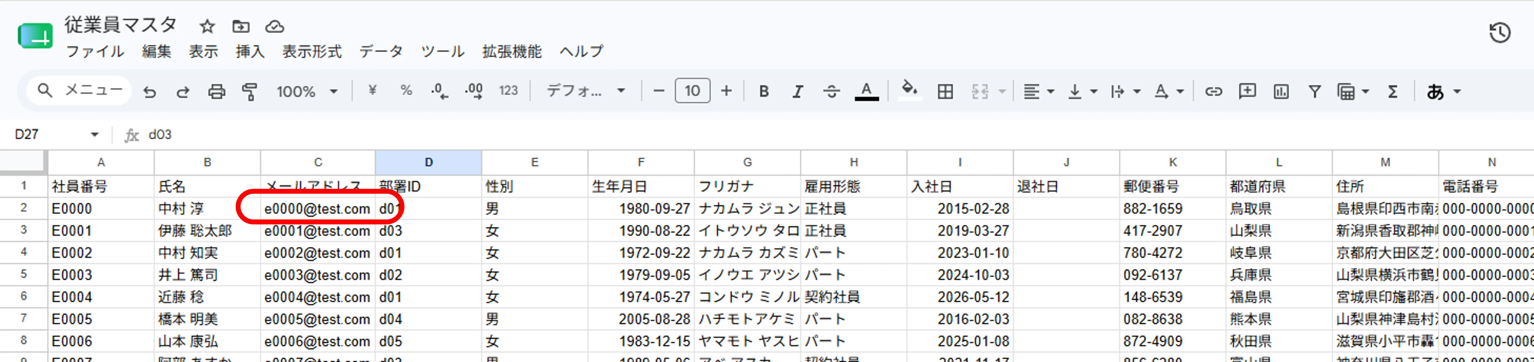Select column A header
The width and height of the screenshot is (1534, 362).
point(101,162)
